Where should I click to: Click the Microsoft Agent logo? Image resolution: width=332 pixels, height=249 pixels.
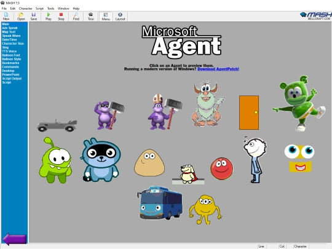coord(181,42)
